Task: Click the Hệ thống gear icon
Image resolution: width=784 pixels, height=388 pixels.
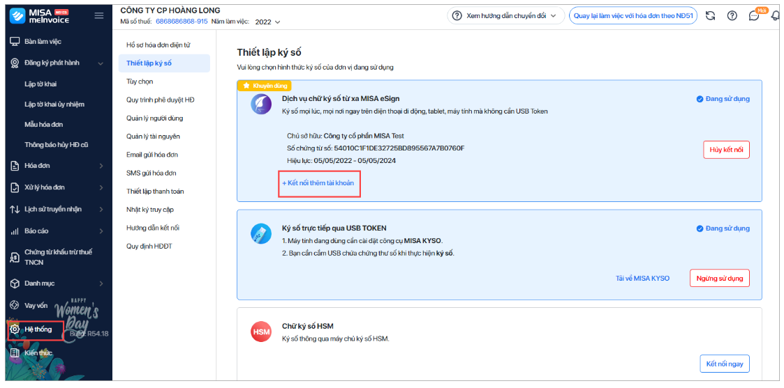Action: coord(15,329)
